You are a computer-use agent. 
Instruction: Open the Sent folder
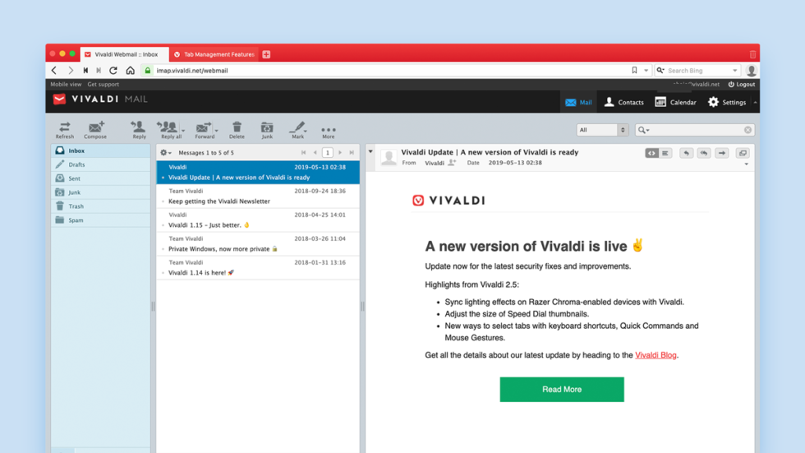101,178
